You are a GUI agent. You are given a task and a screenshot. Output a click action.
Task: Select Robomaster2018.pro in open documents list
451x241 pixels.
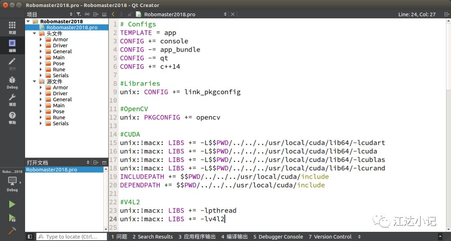click(x=64, y=170)
